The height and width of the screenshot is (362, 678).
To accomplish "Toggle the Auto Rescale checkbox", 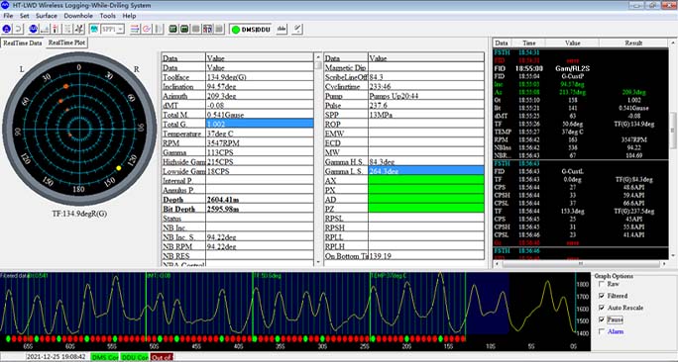I will (602, 308).
